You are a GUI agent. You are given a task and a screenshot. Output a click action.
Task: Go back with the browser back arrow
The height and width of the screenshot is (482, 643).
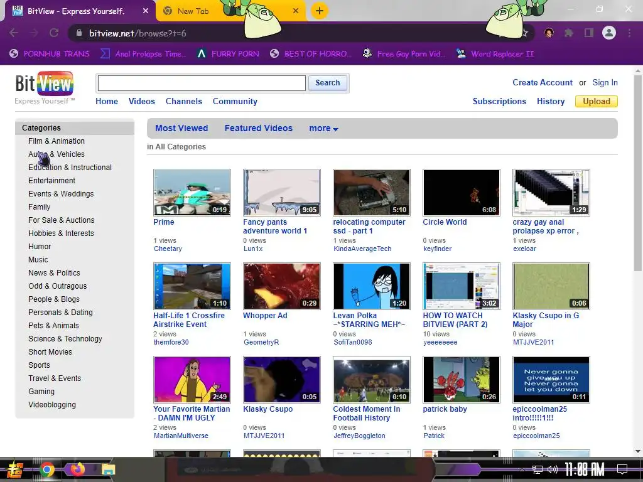click(x=14, y=33)
